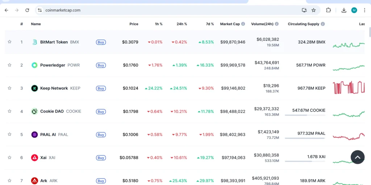The image size is (371, 185).
Task: Click the Cookie DAO logo icon
Action: [34, 111]
